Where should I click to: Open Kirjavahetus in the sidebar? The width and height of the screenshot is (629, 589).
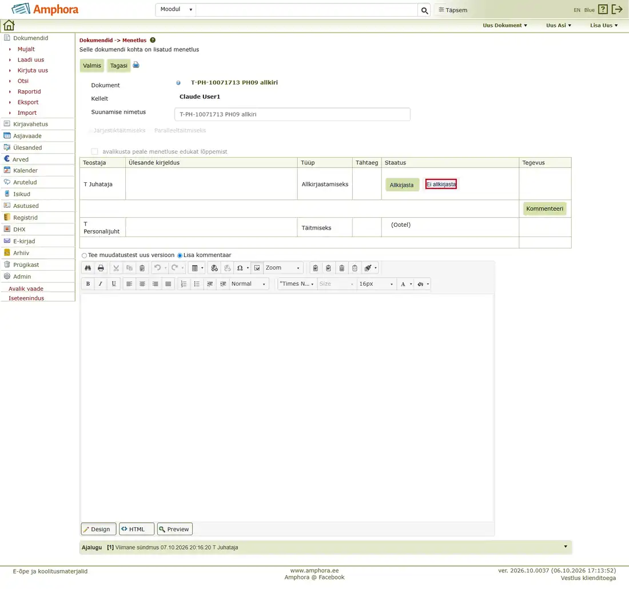pos(30,124)
